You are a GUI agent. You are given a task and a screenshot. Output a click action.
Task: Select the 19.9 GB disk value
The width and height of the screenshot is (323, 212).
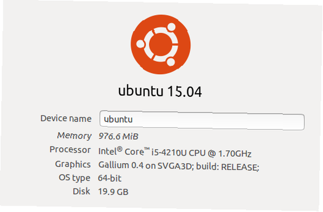coord(113,192)
